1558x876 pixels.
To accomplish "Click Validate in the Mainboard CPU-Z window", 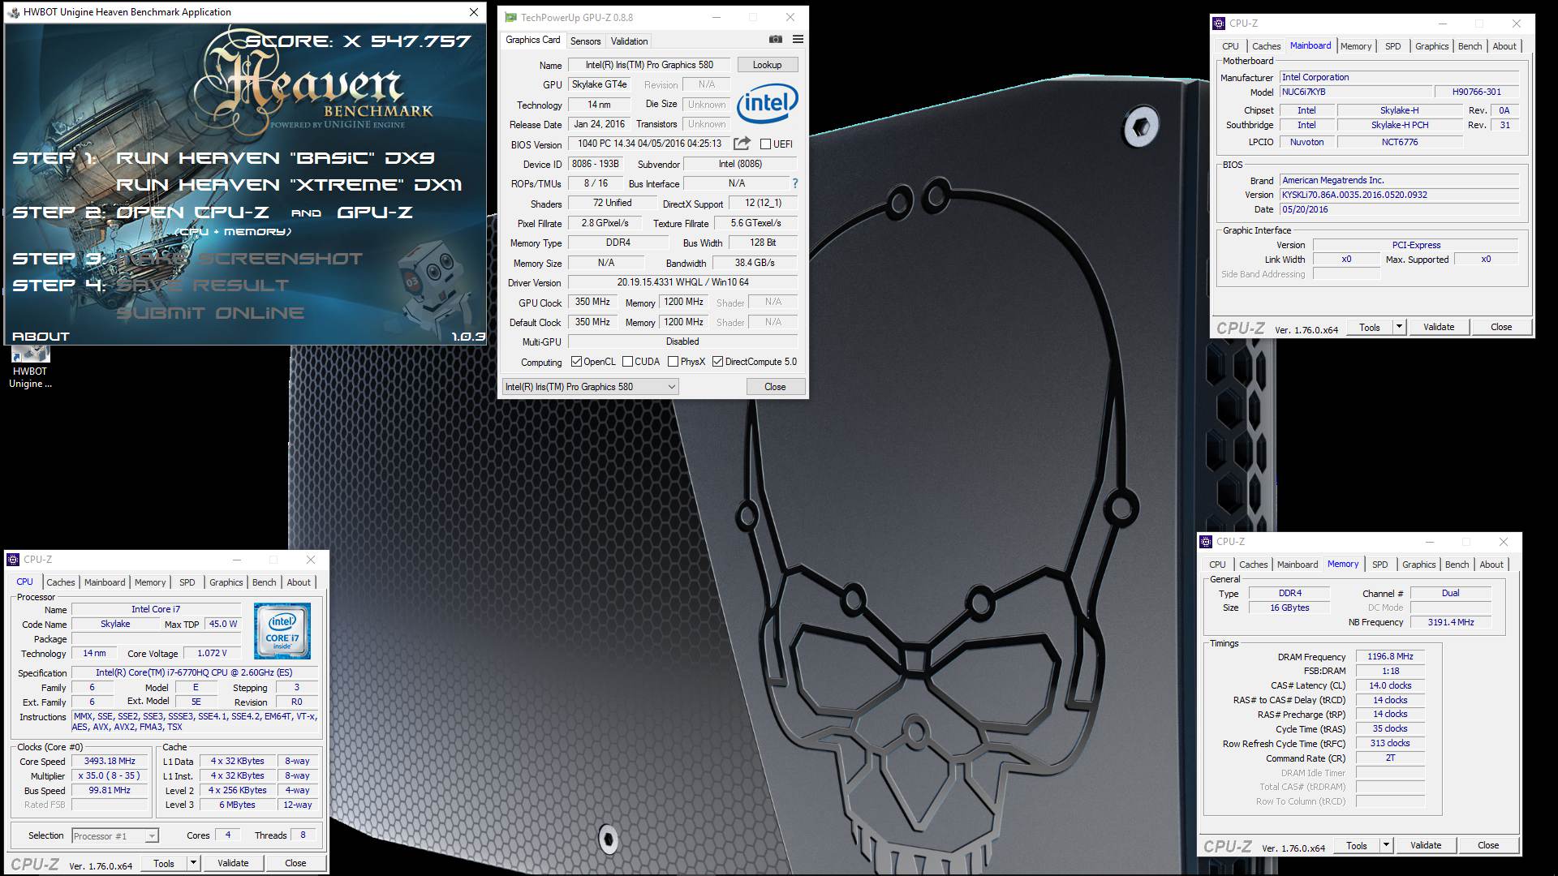I will (1439, 327).
